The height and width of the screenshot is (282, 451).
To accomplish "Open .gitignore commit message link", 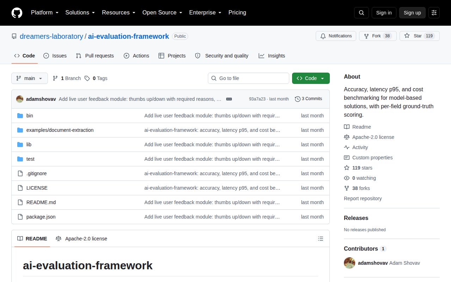I will [x=212, y=173].
